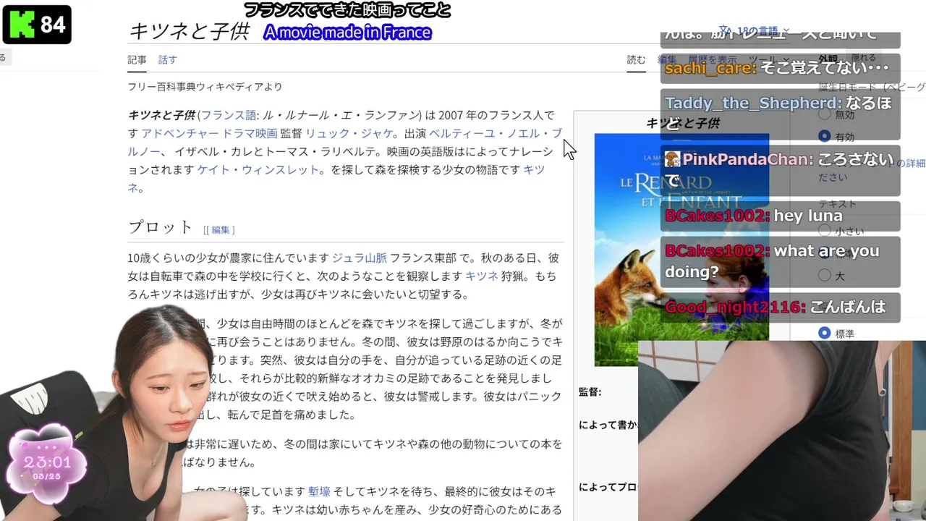This screenshot has width=926, height=521.
Task: Open the フランス語 link
Action: point(229,115)
